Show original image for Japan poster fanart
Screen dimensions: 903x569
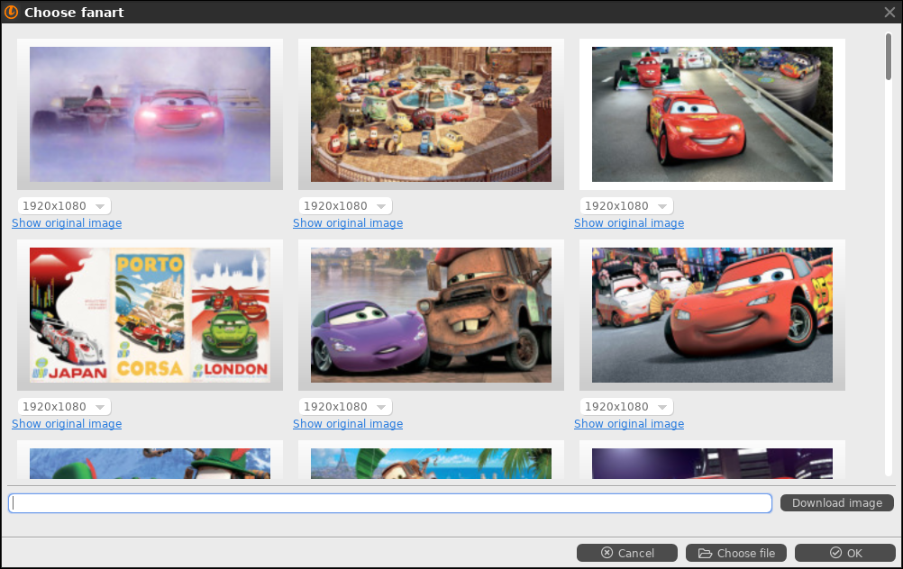tap(67, 424)
